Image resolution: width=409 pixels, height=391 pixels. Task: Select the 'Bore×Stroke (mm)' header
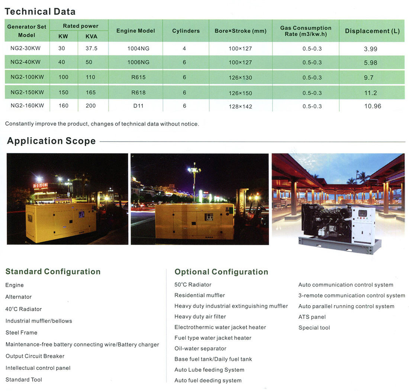(241, 31)
